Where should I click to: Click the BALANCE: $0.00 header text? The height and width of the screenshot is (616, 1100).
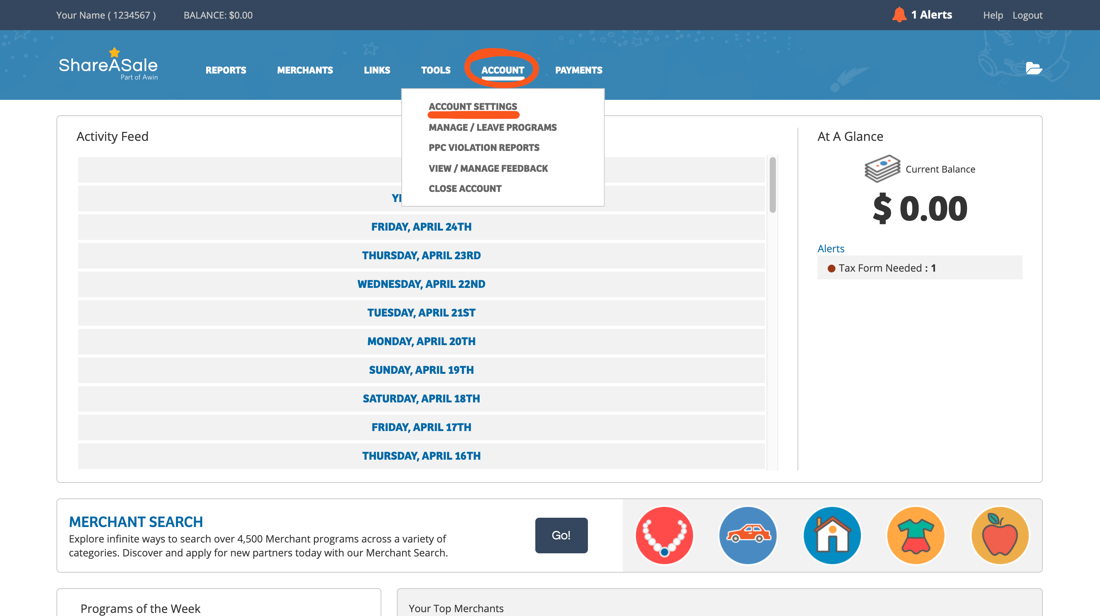(x=218, y=15)
